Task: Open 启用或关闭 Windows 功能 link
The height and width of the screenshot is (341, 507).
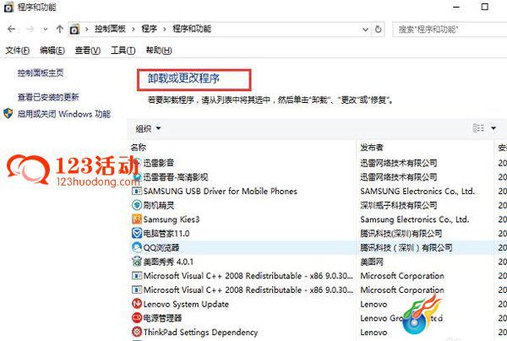Action: pyautogui.click(x=64, y=114)
